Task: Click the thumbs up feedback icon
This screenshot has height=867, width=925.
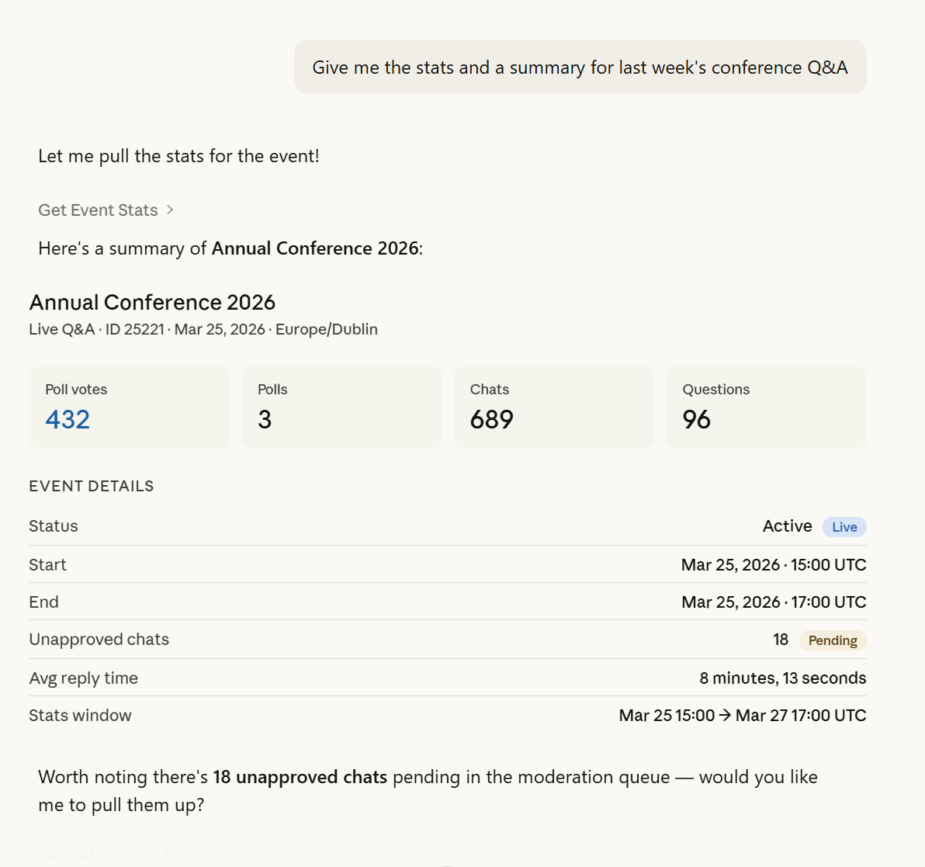Action: click(85, 850)
